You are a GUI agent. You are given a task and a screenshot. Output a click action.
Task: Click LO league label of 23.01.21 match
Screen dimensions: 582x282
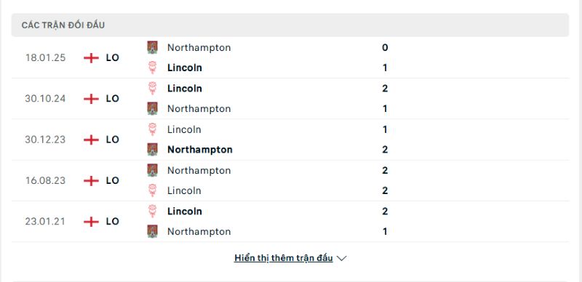pyautogui.click(x=113, y=222)
